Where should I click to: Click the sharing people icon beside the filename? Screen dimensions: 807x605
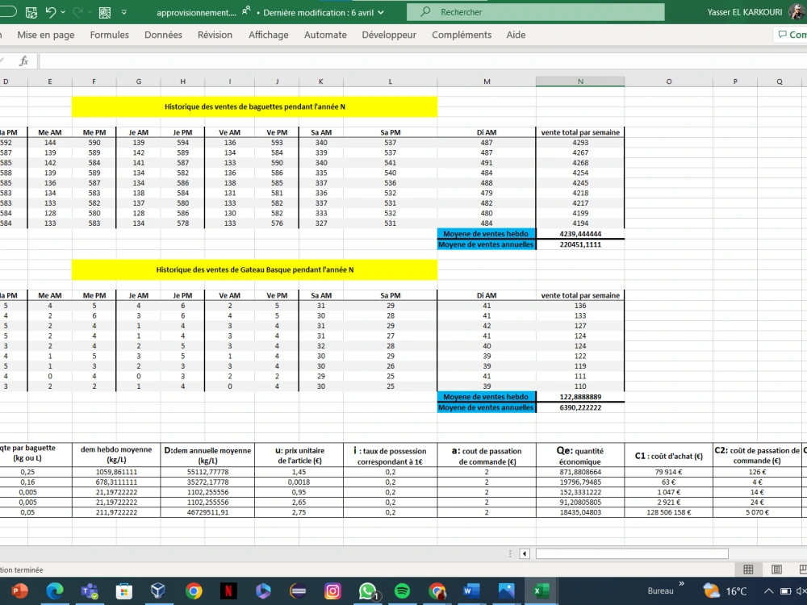246,11
